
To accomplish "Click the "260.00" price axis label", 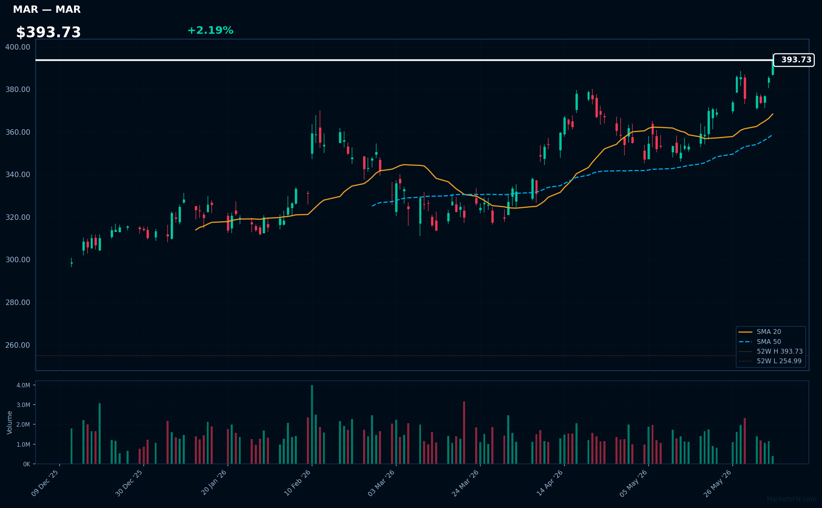I will click(x=18, y=345).
